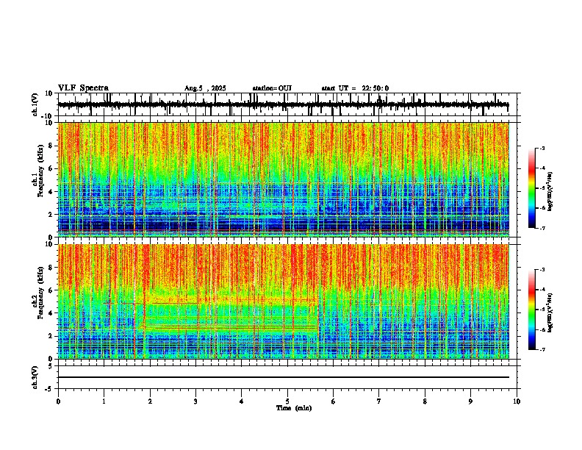
Task: Click the "9" tick on the time axis
Action: 470,401
